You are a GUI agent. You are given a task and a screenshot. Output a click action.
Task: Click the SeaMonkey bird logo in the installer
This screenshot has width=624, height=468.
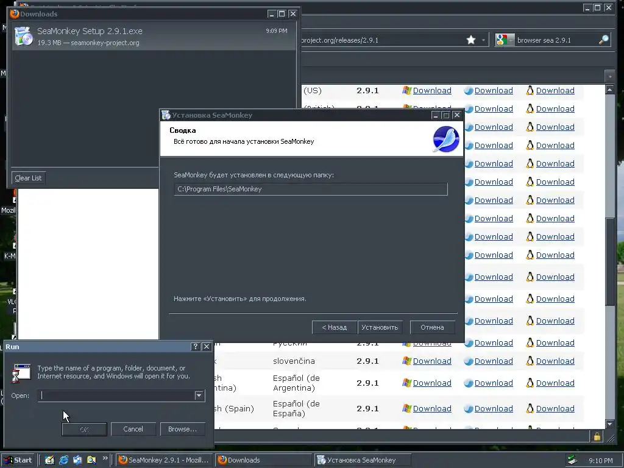click(445, 139)
